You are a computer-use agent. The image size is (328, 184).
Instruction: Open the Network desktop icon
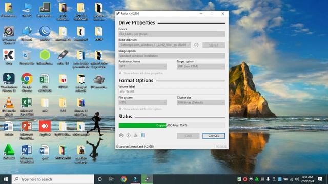pos(27,33)
